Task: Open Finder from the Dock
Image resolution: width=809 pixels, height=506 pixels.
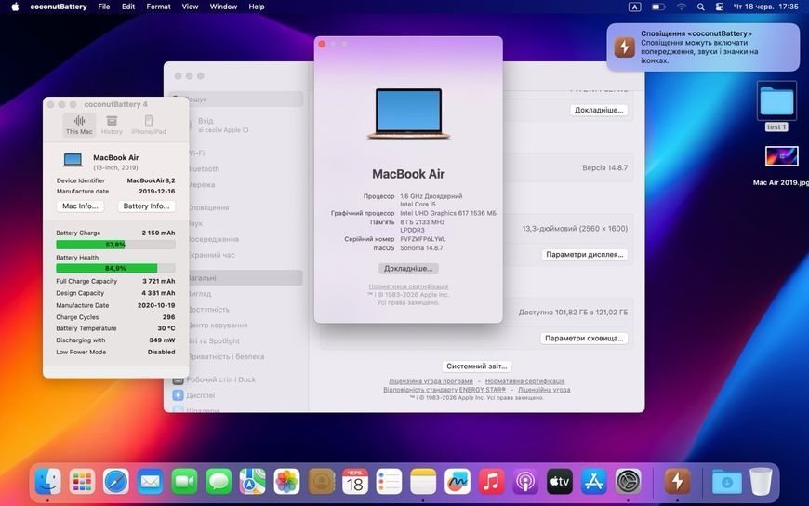Action: pos(48,481)
